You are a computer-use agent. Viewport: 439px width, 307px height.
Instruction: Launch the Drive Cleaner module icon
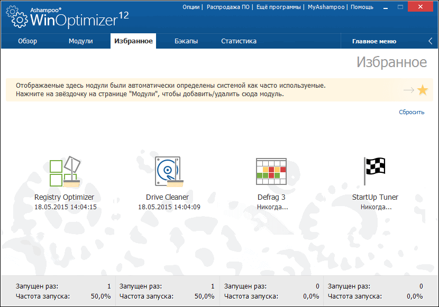(x=169, y=171)
